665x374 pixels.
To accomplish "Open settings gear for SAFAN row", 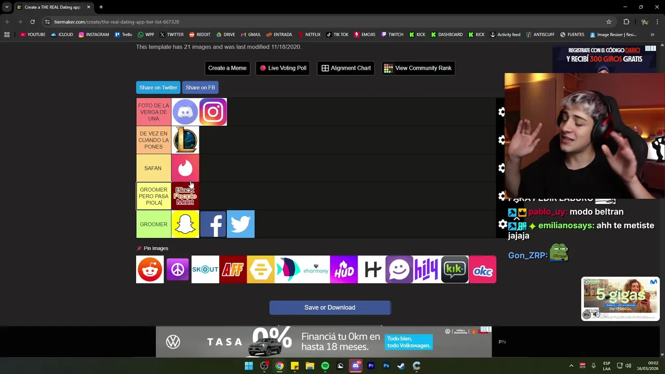I will coord(502,168).
